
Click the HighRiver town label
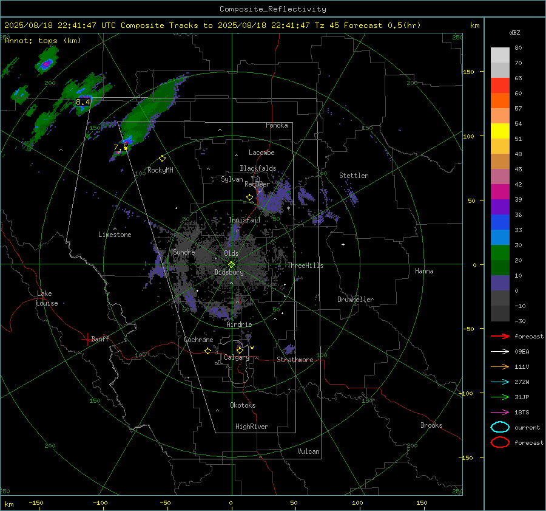tap(252, 427)
